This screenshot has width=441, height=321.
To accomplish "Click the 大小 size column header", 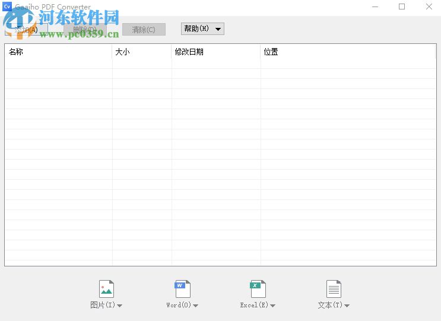I will point(141,52).
